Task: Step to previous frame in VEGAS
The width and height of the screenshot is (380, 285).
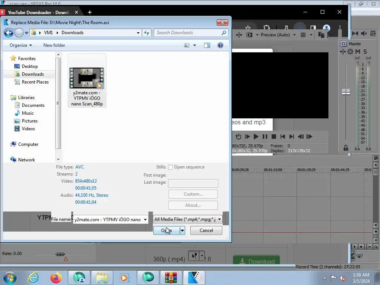Action: tap(301, 137)
